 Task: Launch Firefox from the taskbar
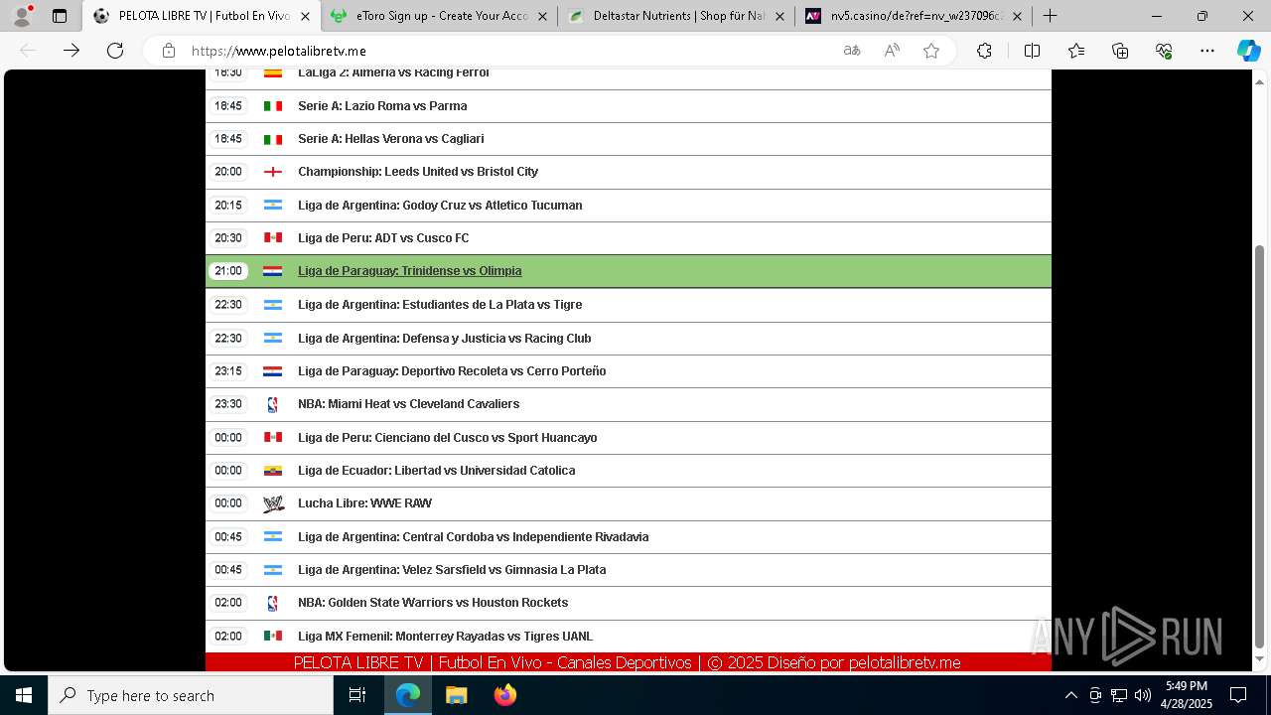tap(505, 695)
